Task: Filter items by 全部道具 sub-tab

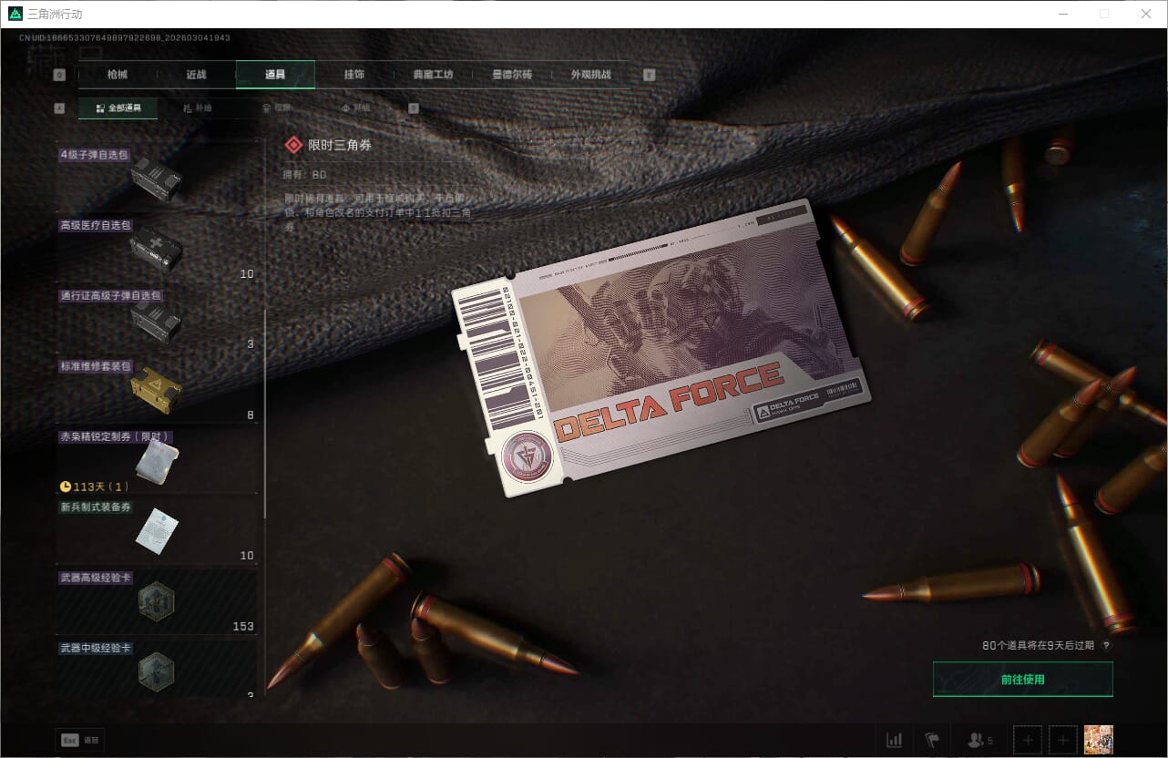Action: click(x=118, y=108)
